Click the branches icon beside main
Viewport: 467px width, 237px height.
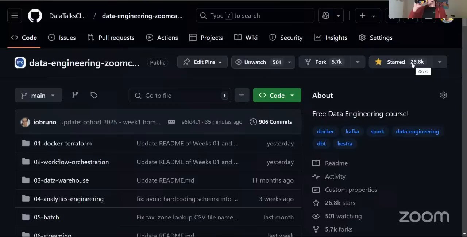pos(75,95)
